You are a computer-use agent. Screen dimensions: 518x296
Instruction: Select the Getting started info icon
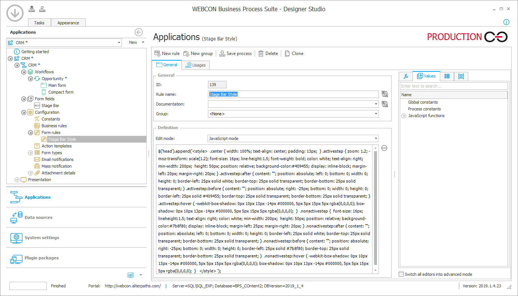pos(17,52)
